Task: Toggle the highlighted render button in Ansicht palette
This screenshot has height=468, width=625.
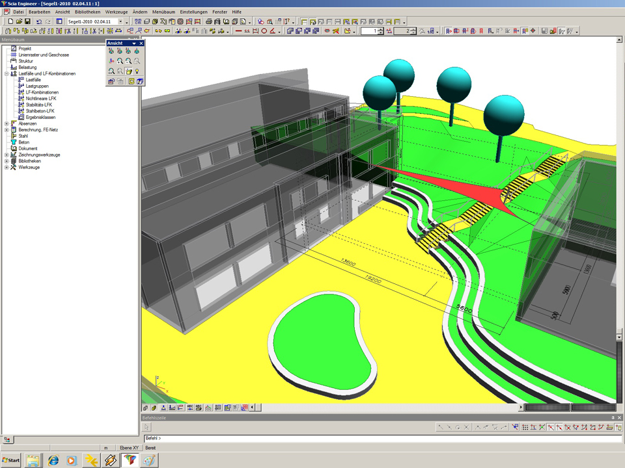Action: pos(129,71)
